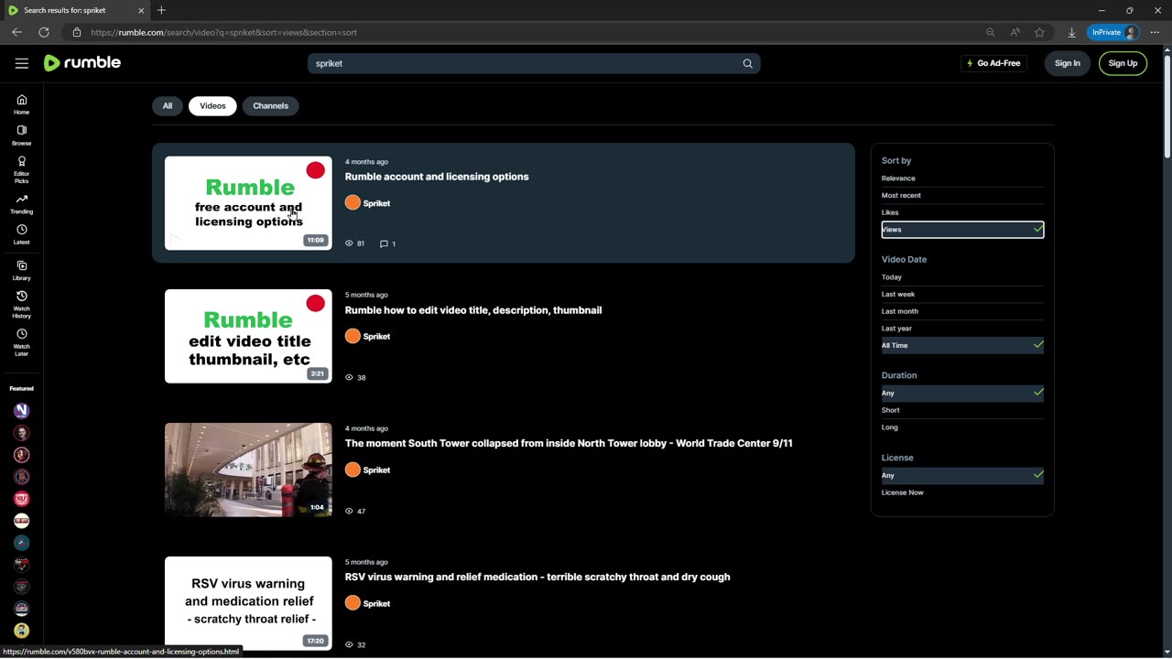Open the RSV virus warning video title

537,577
